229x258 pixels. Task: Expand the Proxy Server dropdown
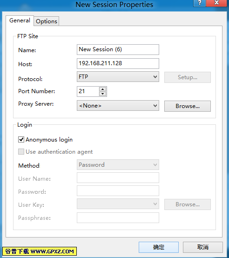118,106
